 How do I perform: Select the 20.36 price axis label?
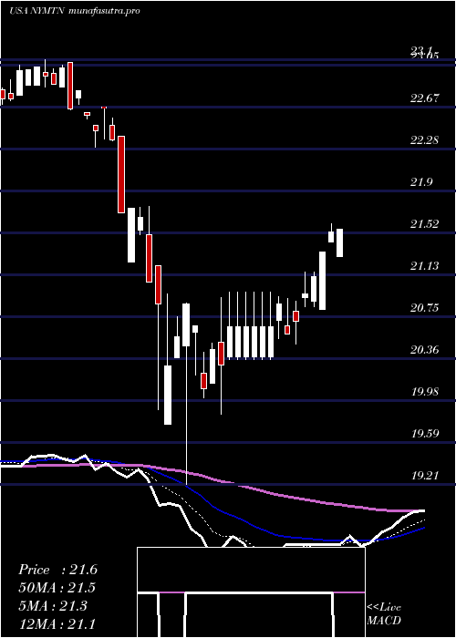click(425, 350)
